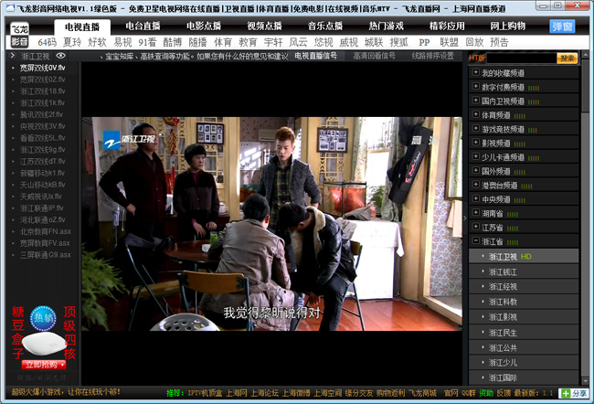Screen dimensions: 594x404
Task: Expand 少儿卡通频道 category
Action: pyautogui.click(x=524, y=157)
